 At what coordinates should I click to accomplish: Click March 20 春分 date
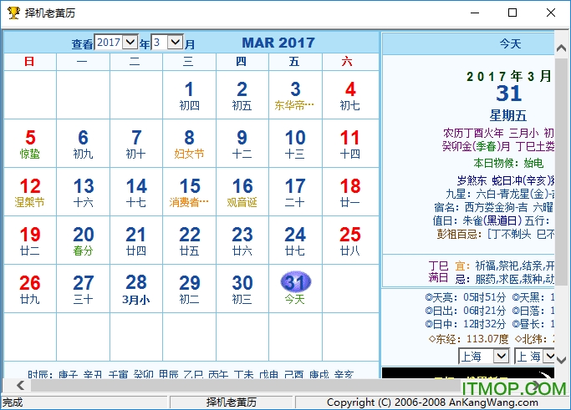click(x=83, y=240)
